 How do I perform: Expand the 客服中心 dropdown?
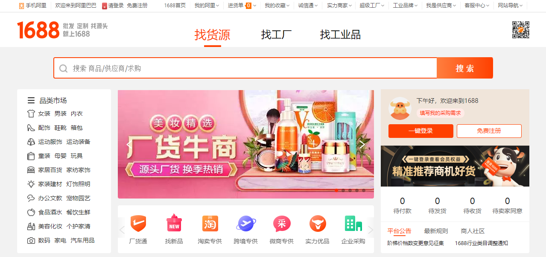click(x=477, y=6)
